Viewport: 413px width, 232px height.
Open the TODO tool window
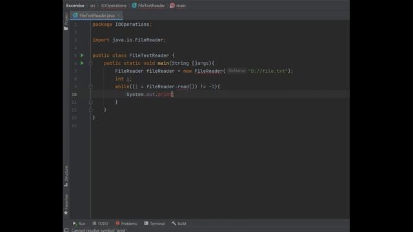coord(101,224)
